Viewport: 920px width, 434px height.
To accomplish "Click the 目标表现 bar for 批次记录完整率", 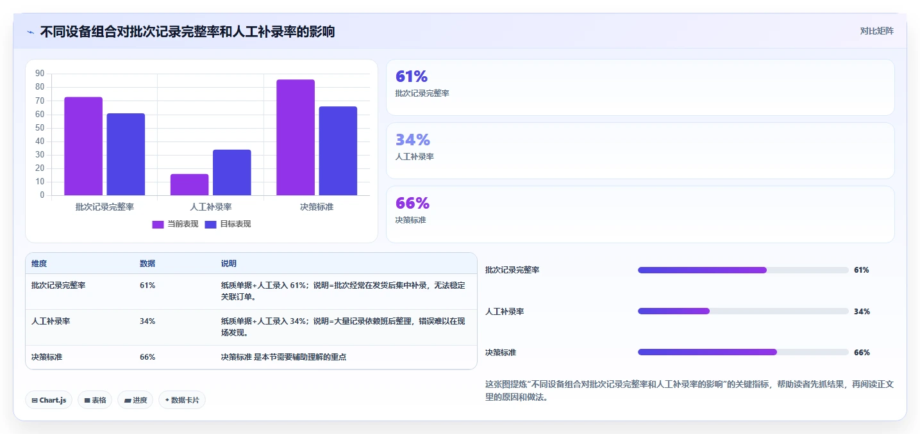I will (126, 154).
